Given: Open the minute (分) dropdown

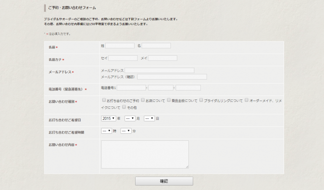Looking at the screenshot, I should click(126, 131).
